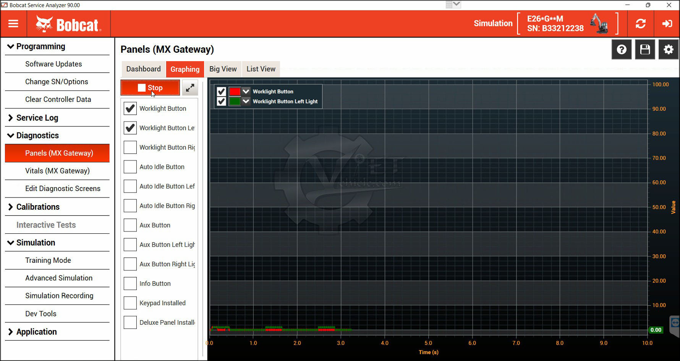Enable Aux Button Right Light checkbox
The width and height of the screenshot is (680, 361).
click(130, 264)
